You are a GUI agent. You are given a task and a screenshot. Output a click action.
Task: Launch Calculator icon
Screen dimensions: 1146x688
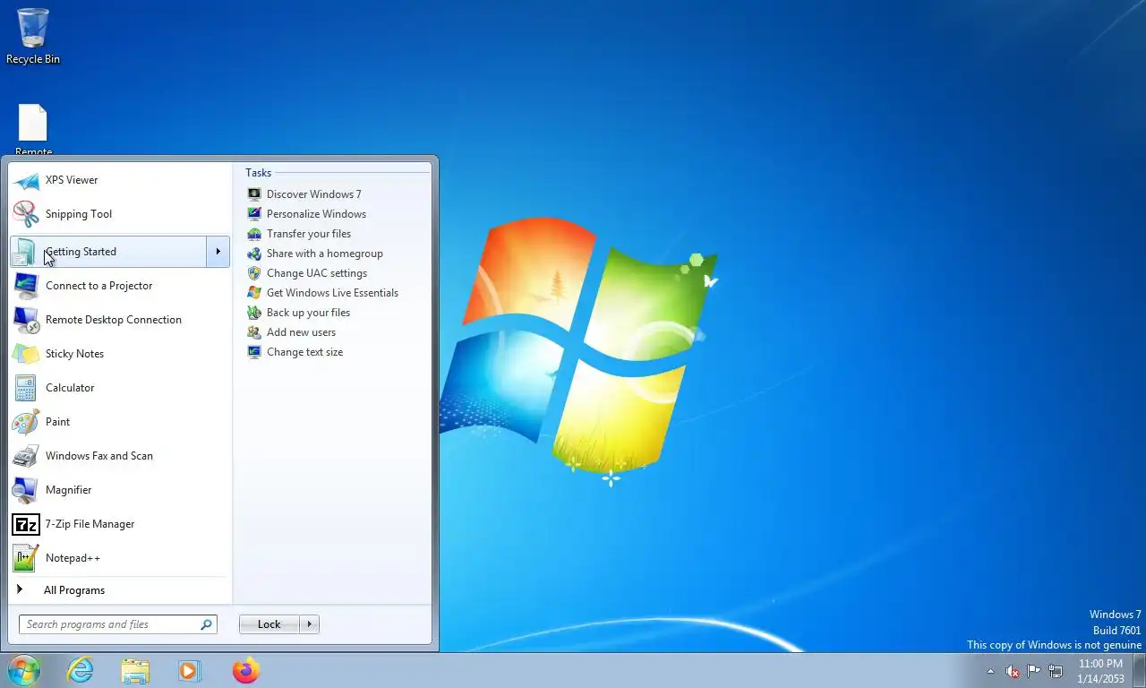click(26, 388)
